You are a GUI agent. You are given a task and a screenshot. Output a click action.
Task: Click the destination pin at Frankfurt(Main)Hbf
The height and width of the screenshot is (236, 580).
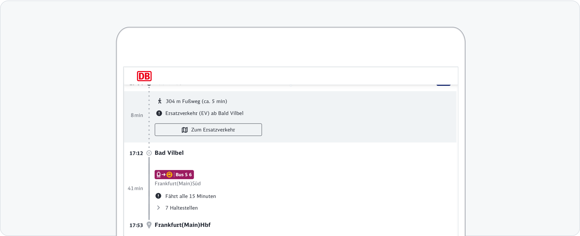pos(149,225)
